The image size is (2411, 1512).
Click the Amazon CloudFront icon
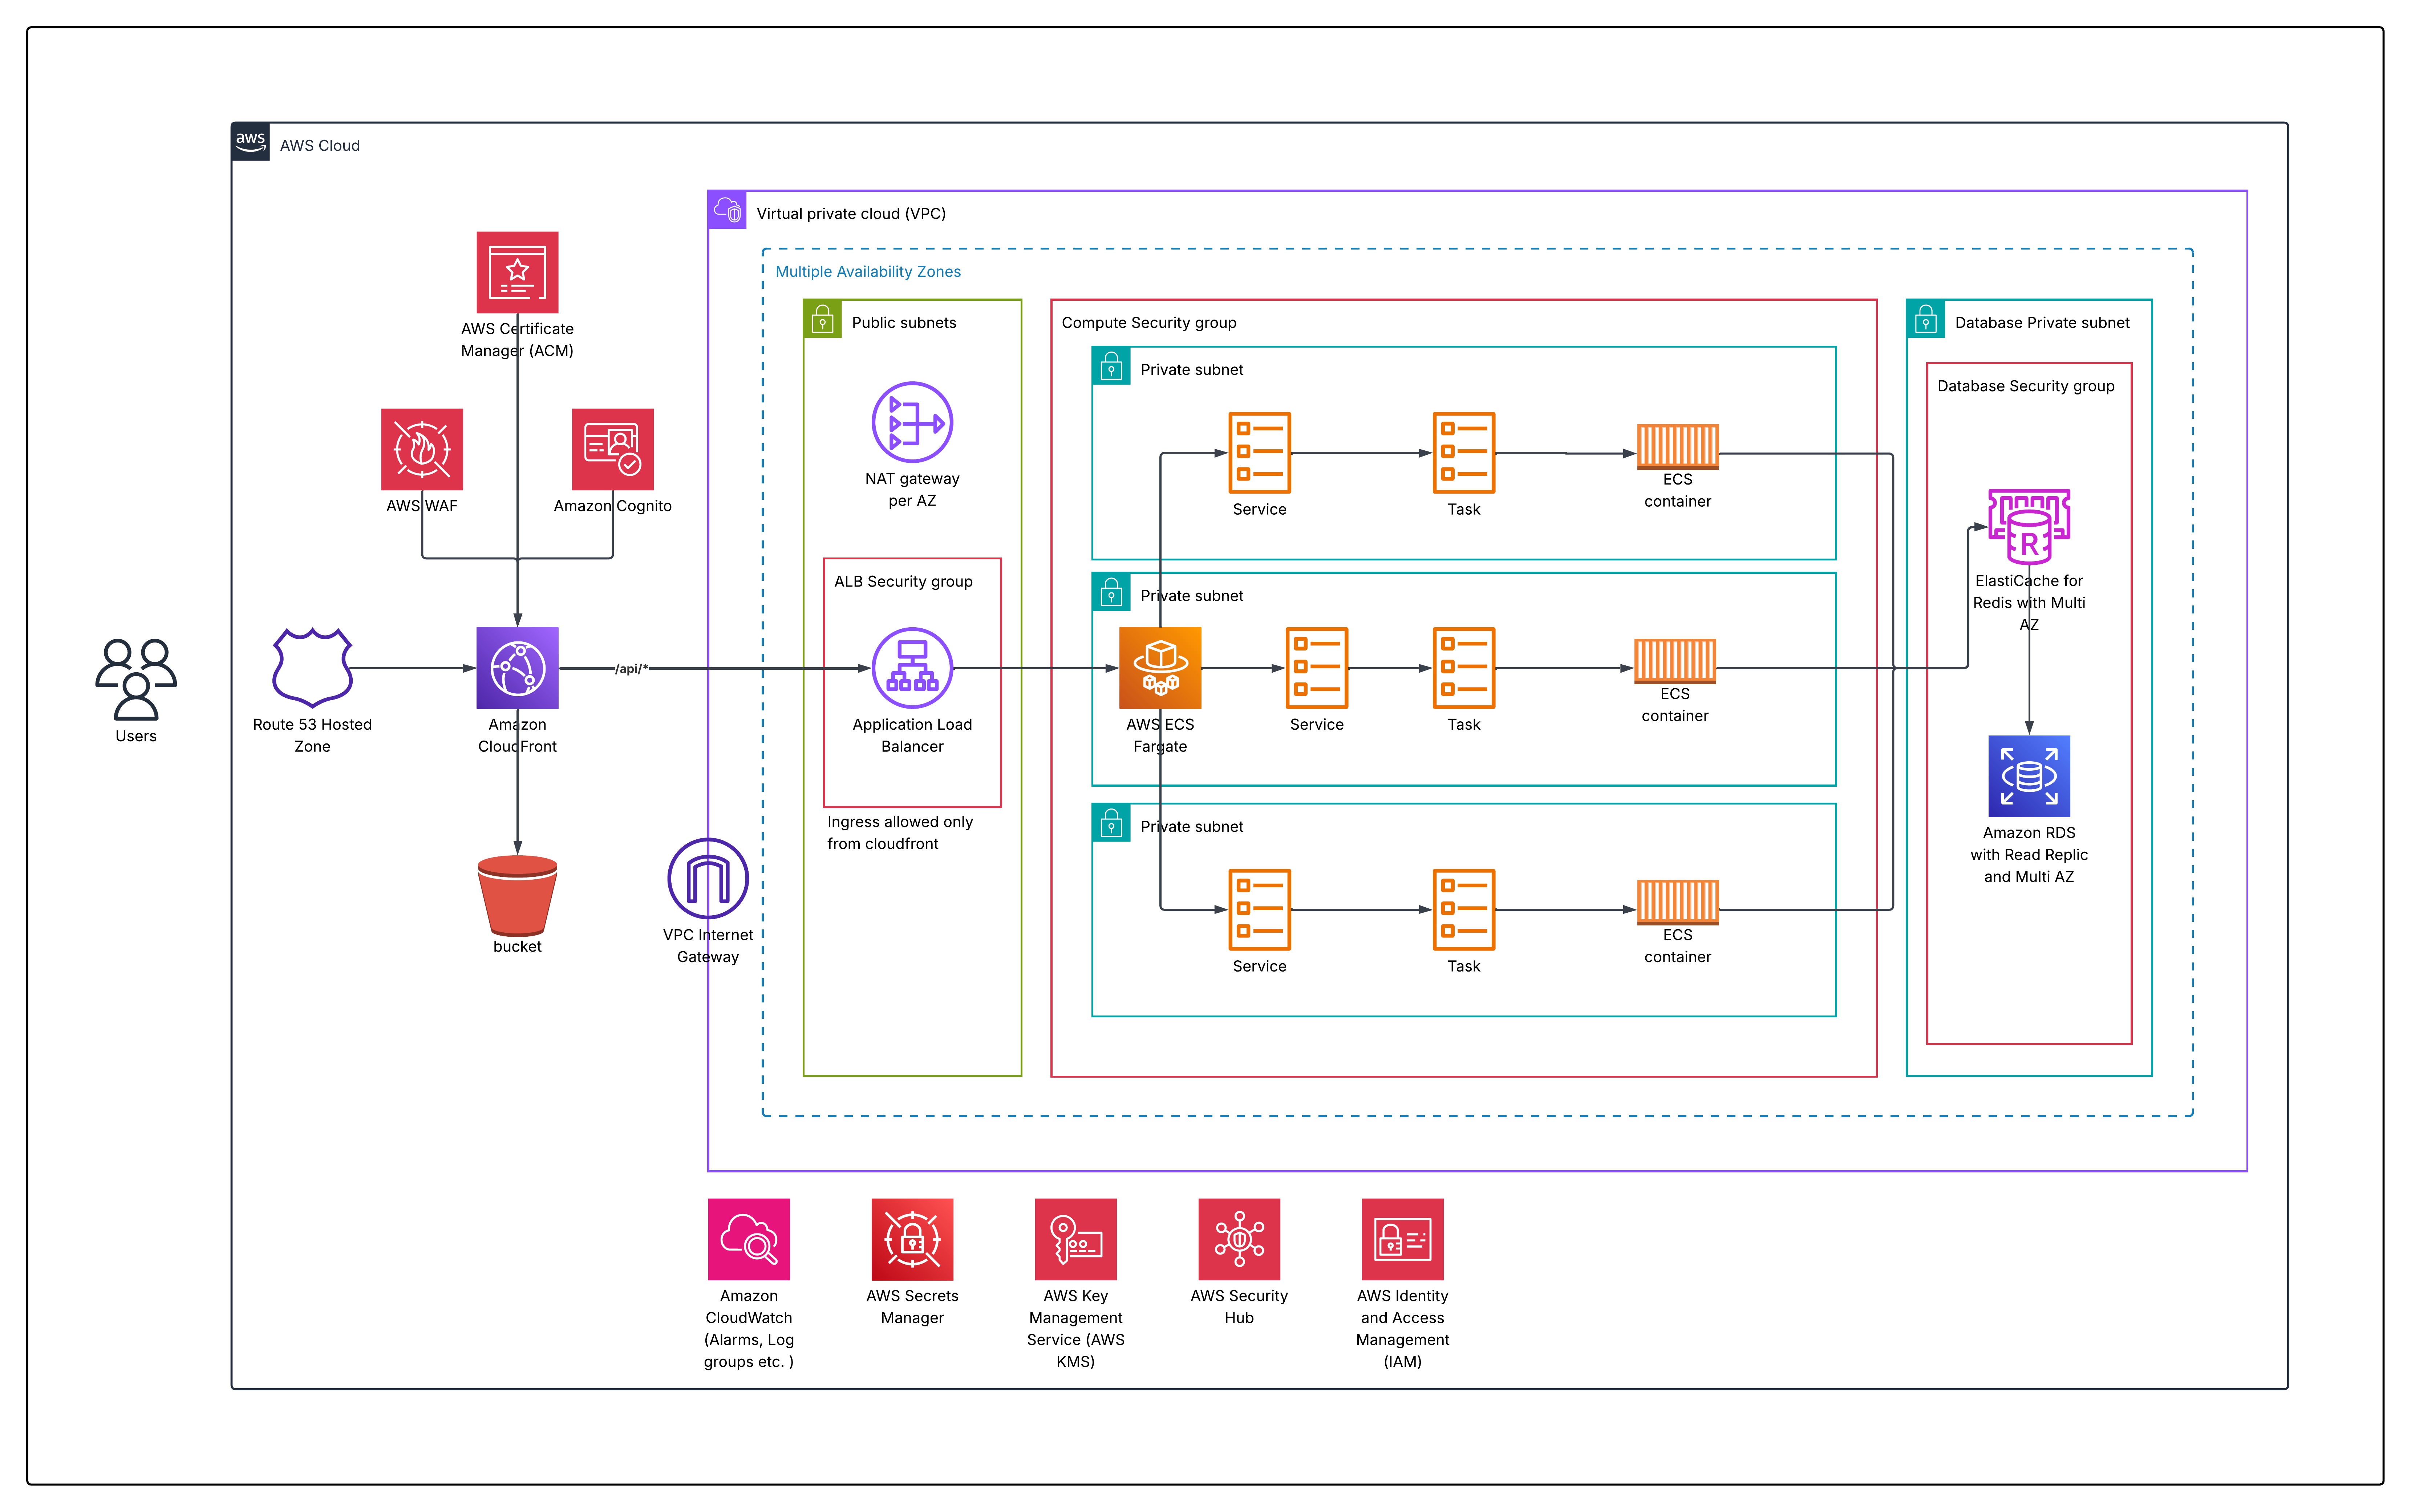517,668
